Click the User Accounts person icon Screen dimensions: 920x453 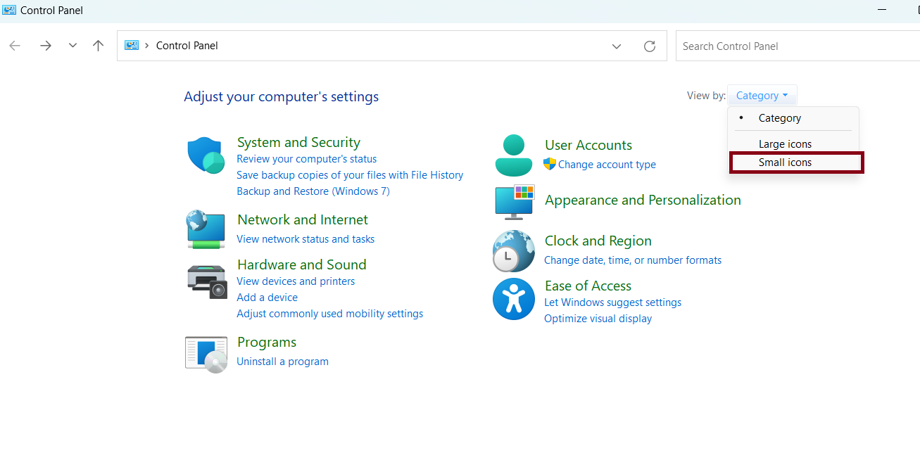[514, 155]
